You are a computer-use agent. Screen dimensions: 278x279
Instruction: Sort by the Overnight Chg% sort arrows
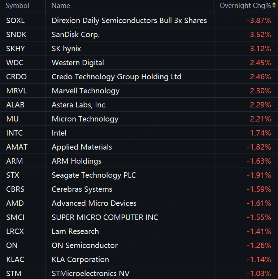[274, 5]
